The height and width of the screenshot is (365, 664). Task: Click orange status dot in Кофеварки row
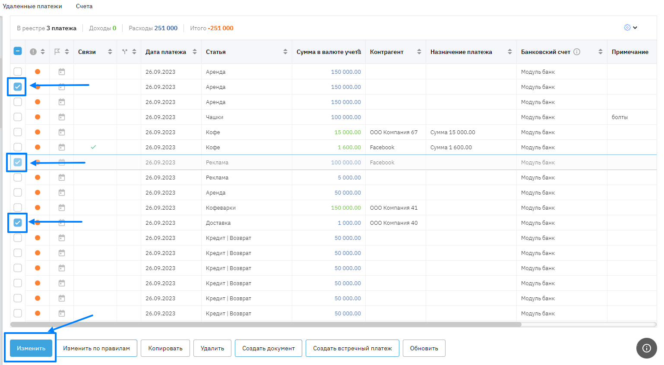38,208
